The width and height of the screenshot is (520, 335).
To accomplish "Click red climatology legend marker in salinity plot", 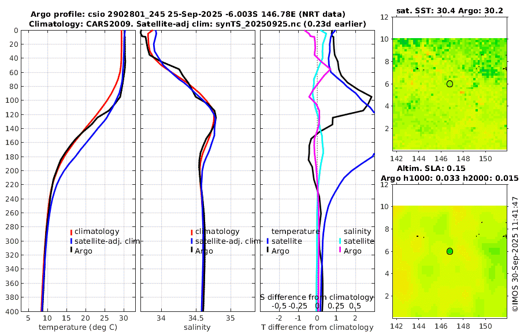I will tap(192, 232).
